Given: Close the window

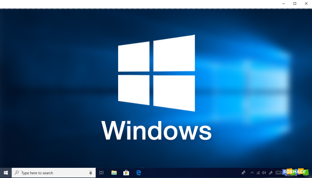Looking at the screenshot, I should click(306, 4).
